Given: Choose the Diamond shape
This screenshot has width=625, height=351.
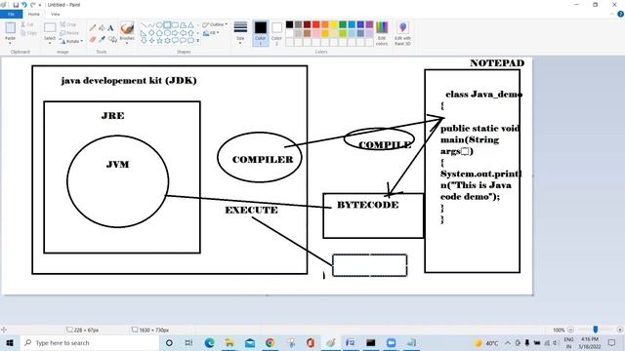Looking at the screenshot, I should click(151, 32).
